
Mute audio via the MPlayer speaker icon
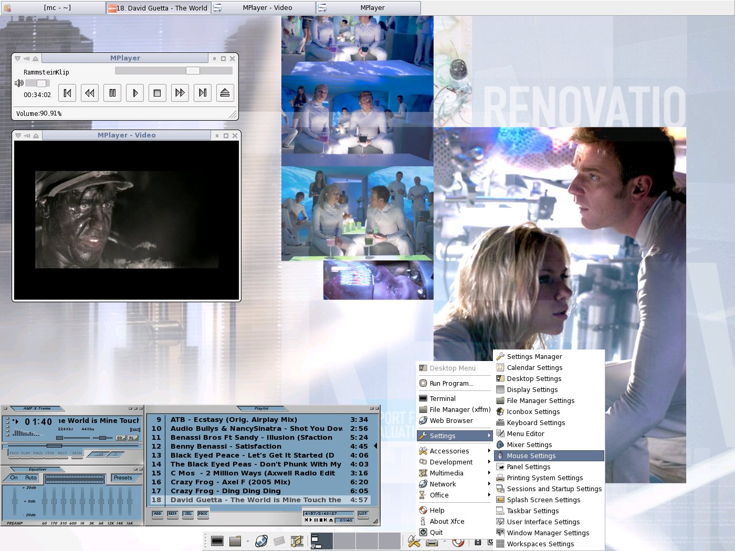coord(19,83)
